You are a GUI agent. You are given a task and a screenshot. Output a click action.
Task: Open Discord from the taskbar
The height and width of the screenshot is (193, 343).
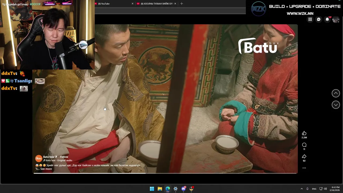(184, 189)
